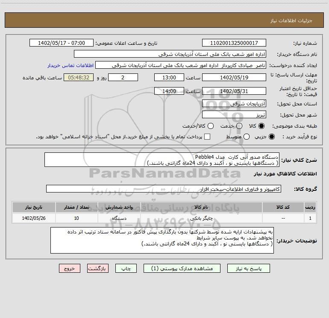
Task: Select the کالا radio button
Action: [x=261, y=126]
